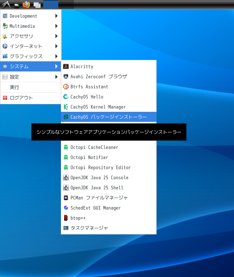Launch Alacritty terminal from the submenu
Image resolution: width=234 pixels, height=277 pixels.
(109, 66)
